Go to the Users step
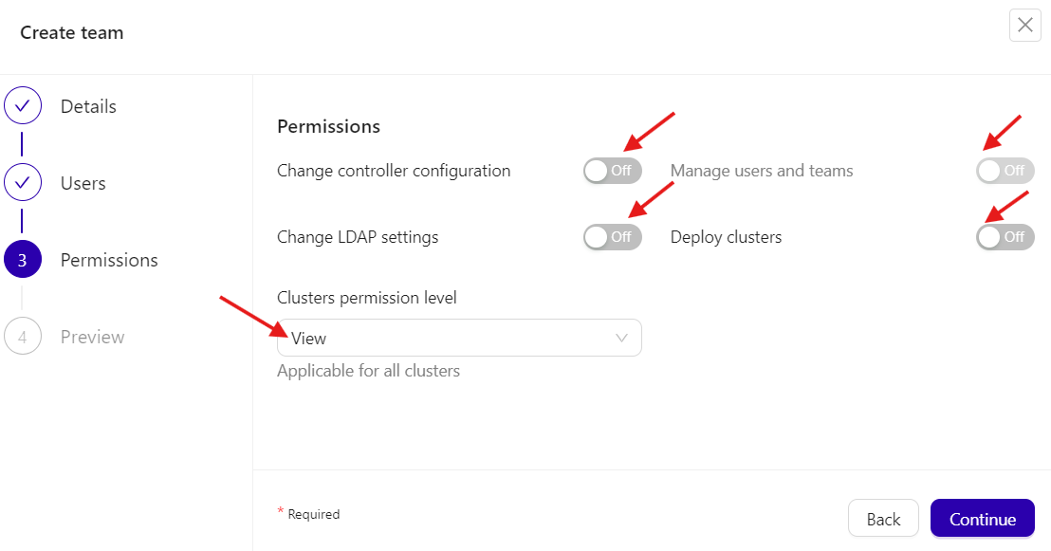 tap(83, 182)
